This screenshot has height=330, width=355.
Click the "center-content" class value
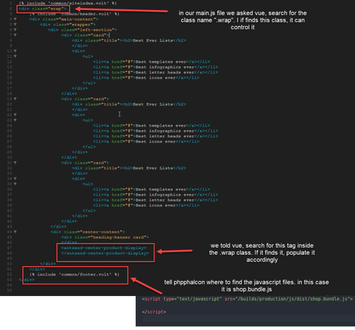coord(101,232)
